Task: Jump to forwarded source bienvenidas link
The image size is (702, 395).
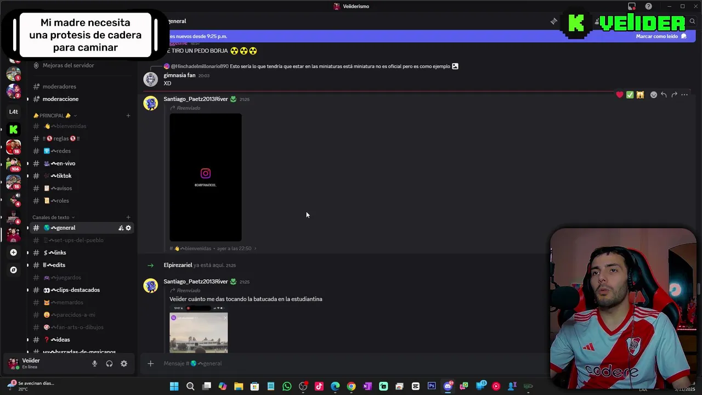Action: 213,249
